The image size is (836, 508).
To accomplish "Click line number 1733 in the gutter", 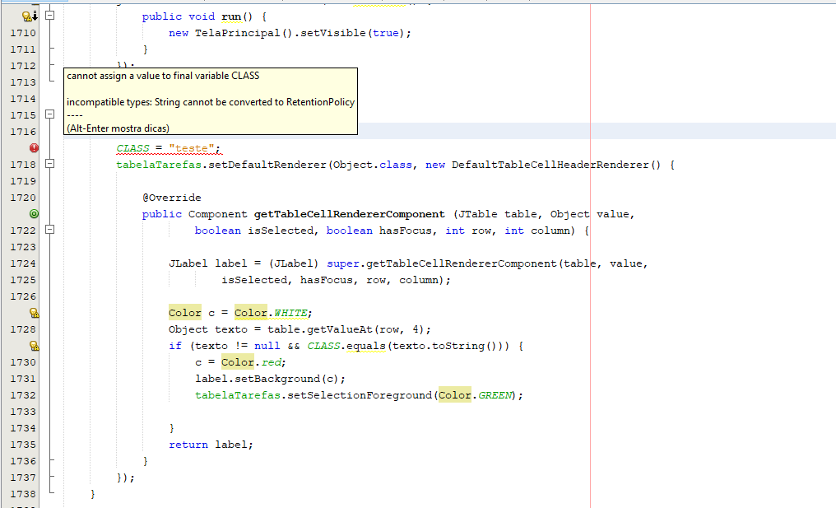I will tap(23, 412).
